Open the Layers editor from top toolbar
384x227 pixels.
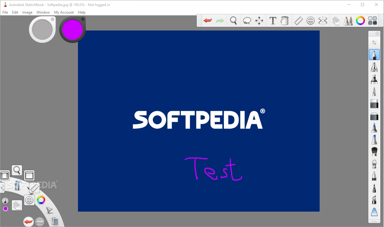336,21
